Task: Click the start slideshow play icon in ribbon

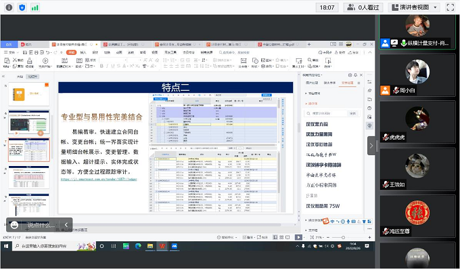Action: tap(45, 61)
